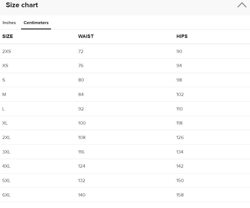Select the 3XL size row label

click(x=6, y=152)
